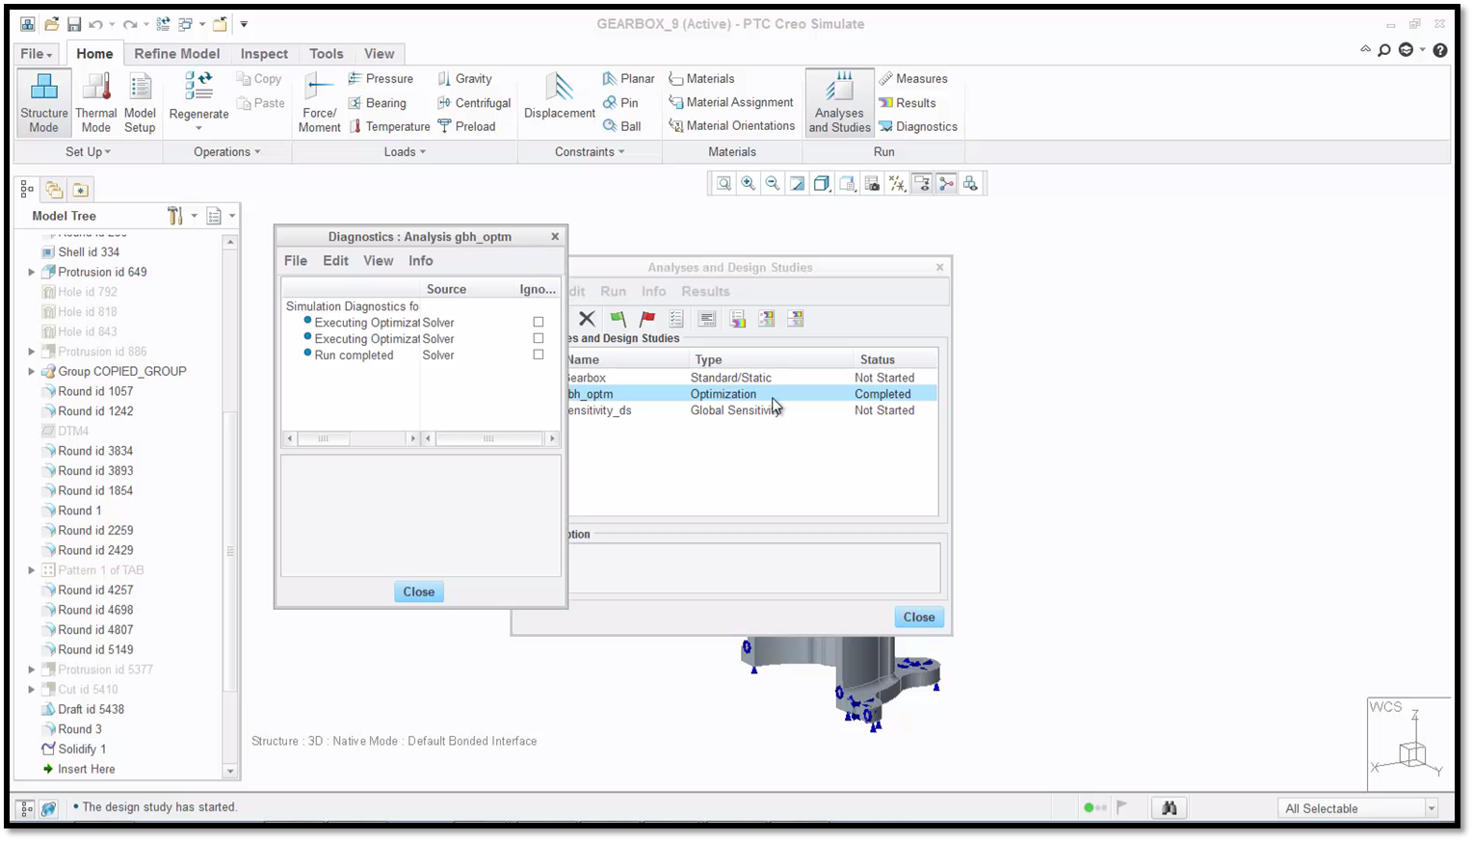This screenshot has width=1473, height=841.
Task: Close the Analyses and Design Studies dialog
Action: click(x=918, y=618)
